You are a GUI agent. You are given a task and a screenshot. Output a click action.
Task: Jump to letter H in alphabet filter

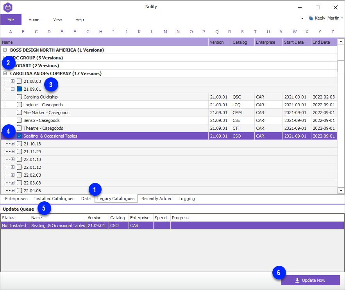pyautogui.click(x=100, y=32)
